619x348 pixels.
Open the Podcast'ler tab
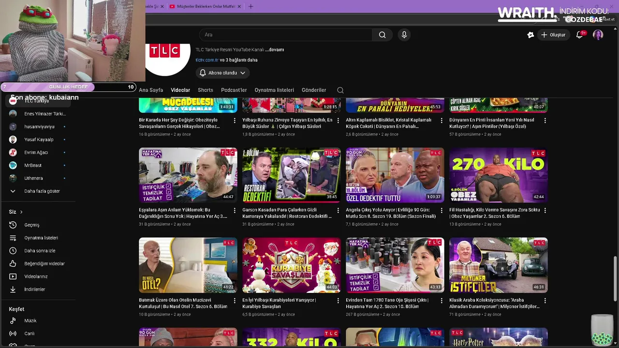click(x=234, y=90)
